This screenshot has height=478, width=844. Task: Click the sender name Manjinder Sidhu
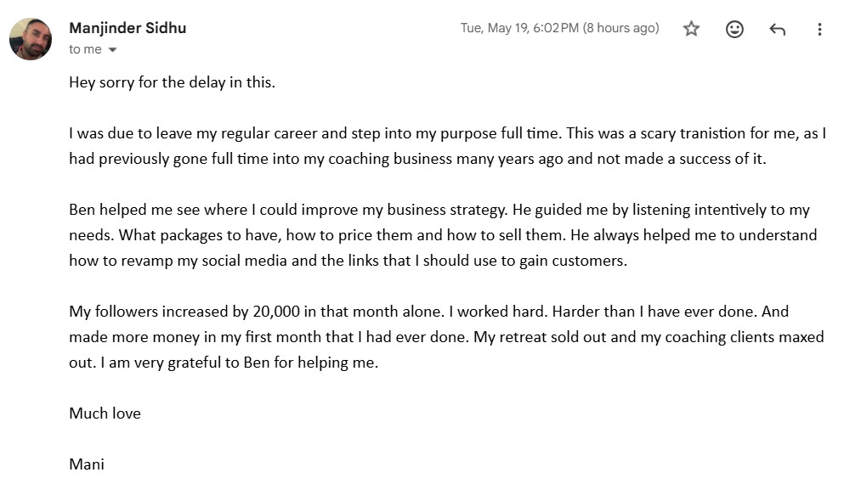127,28
